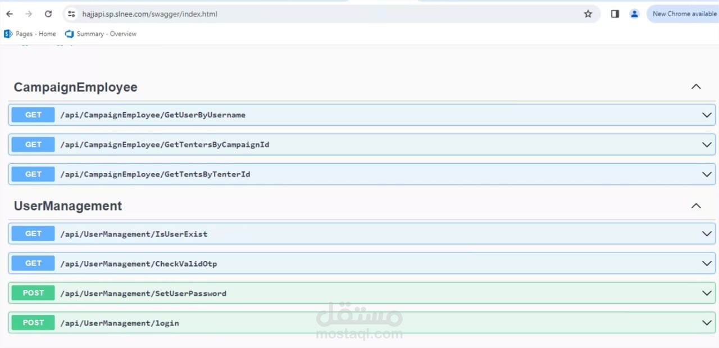Open /api/UserManagement/SetUserPassword path
The width and height of the screenshot is (719, 348).
click(x=143, y=294)
